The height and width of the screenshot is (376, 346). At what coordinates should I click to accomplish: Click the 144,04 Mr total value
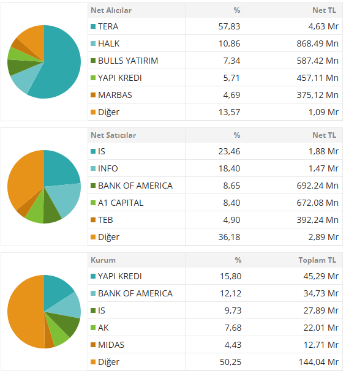pyautogui.click(x=318, y=362)
